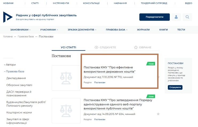198x127 pixels.
Task: Open Оборонні закупівлі sidebar item
Action: [19, 85]
